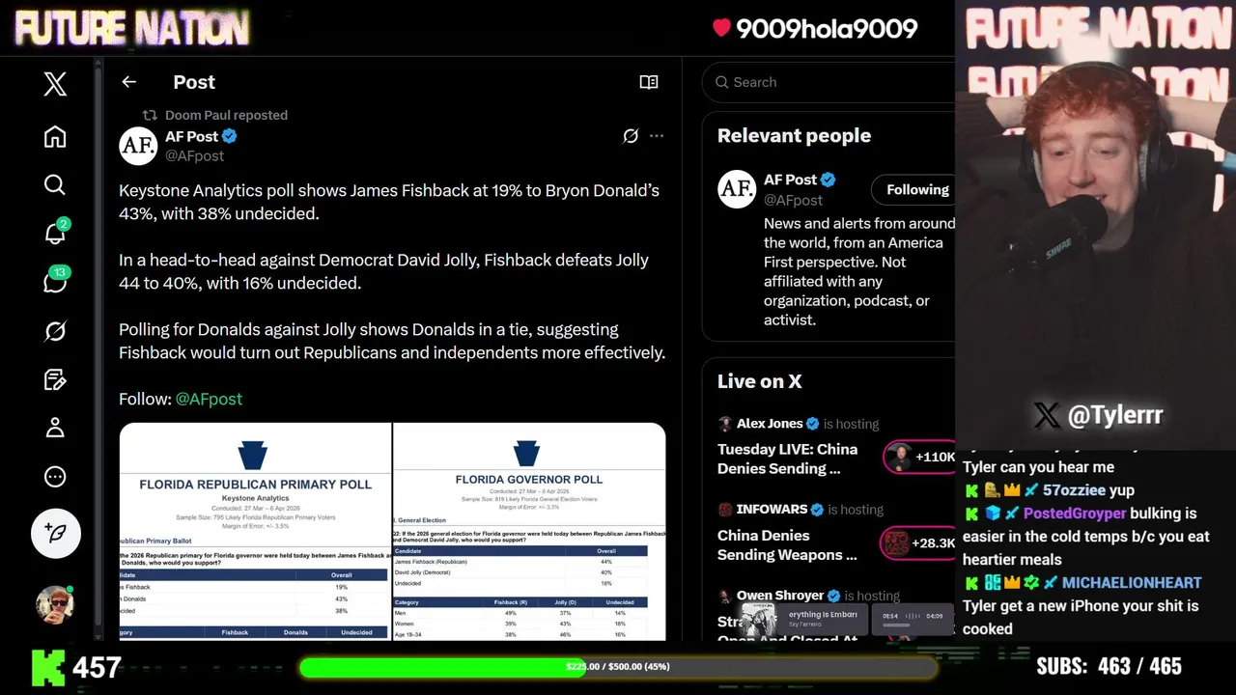Click the +28.3K listeners badge

point(917,543)
